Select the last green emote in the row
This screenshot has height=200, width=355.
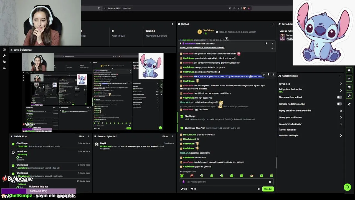[272, 176]
